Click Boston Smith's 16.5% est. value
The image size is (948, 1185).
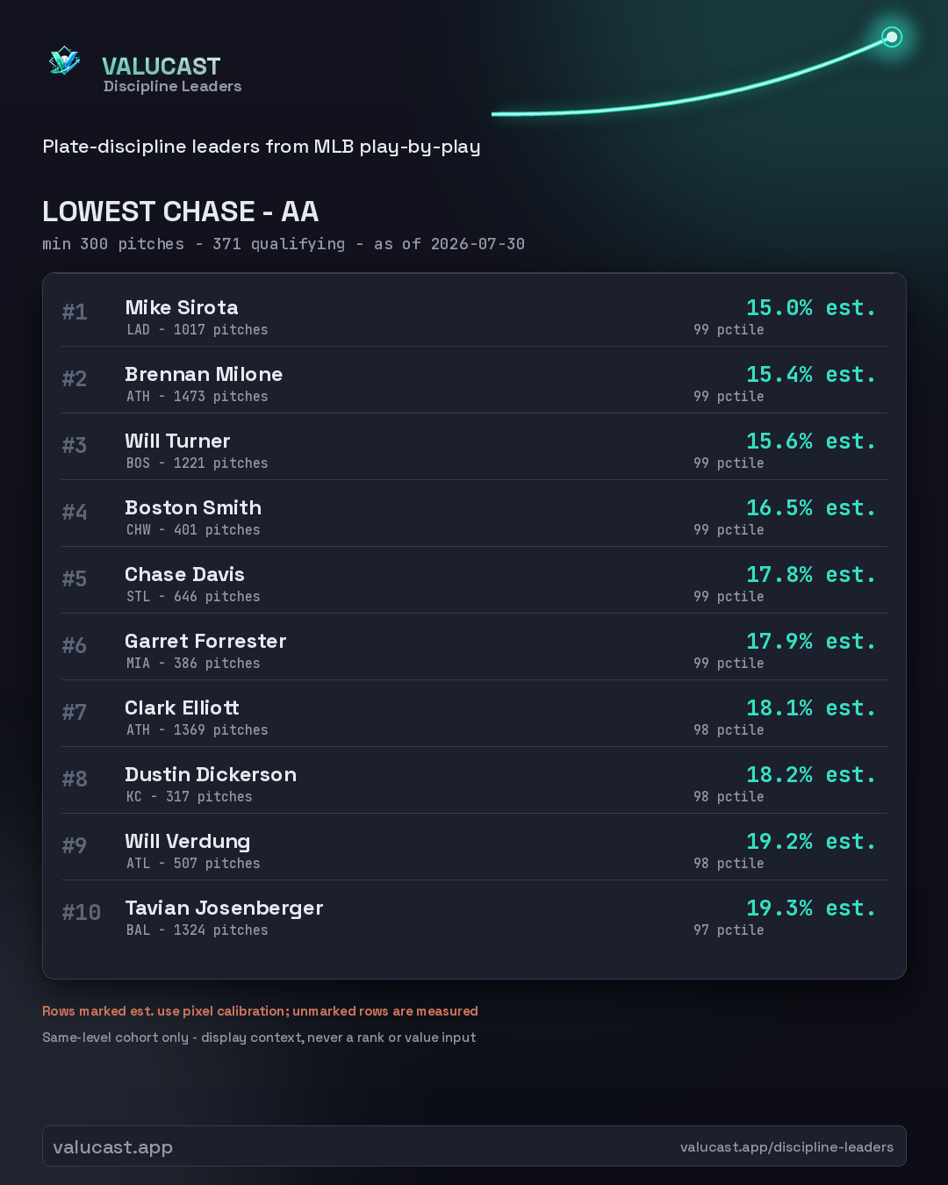pyautogui.click(x=811, y=507)
